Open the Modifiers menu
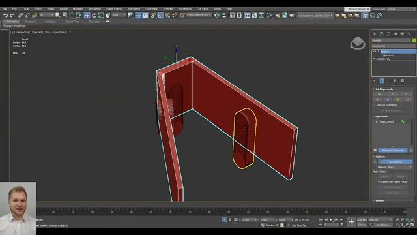The image size is (417, 235). (78, 9)
